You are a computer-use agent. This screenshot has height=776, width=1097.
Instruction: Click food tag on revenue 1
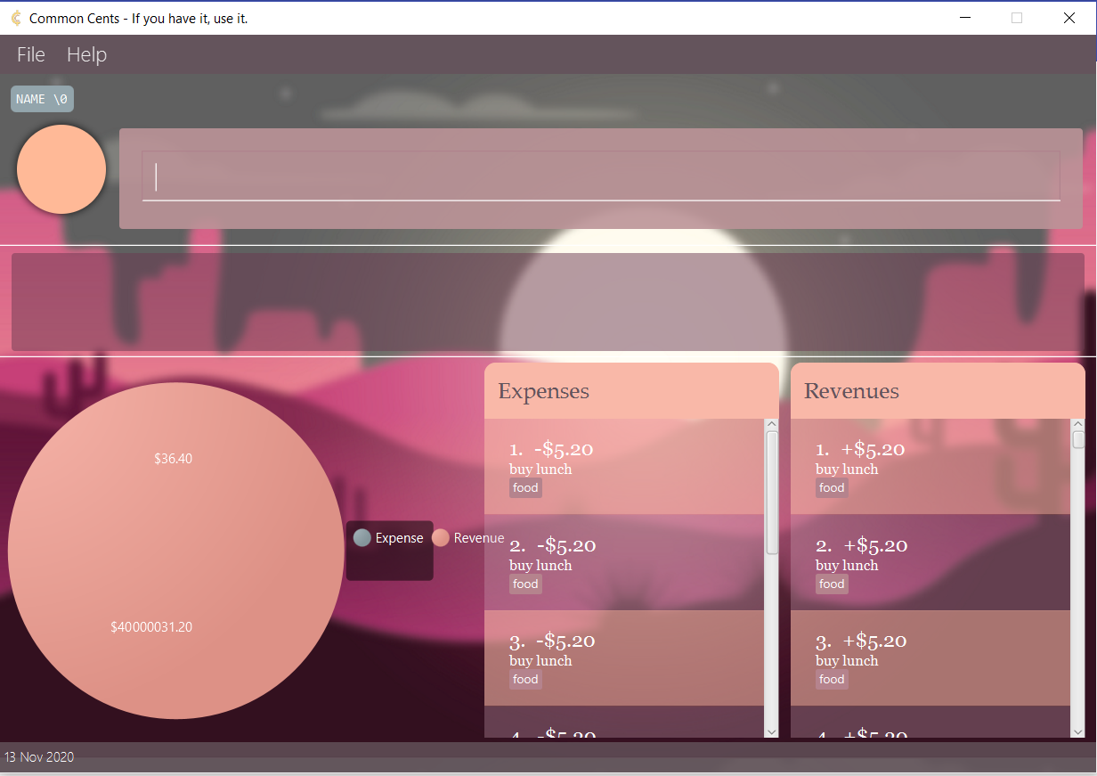point(832,488)
